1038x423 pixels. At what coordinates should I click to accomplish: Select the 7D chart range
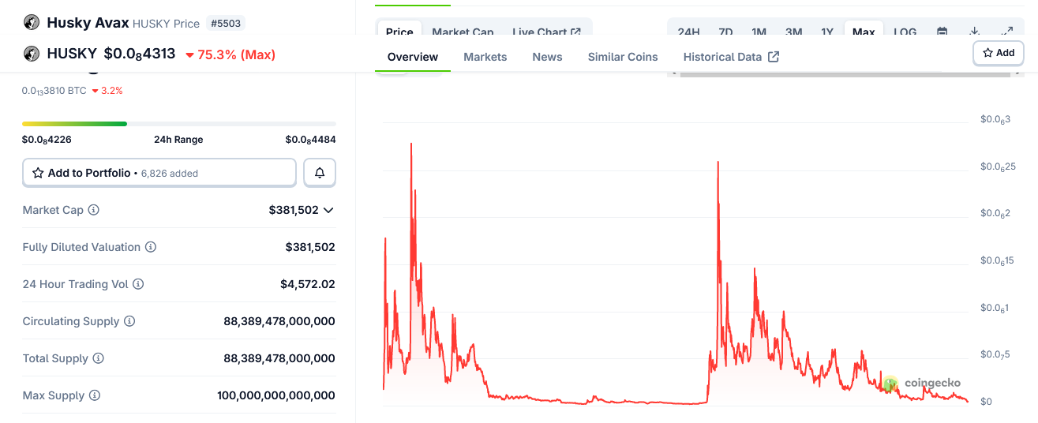pyautogui.click(x=725, y=32)
